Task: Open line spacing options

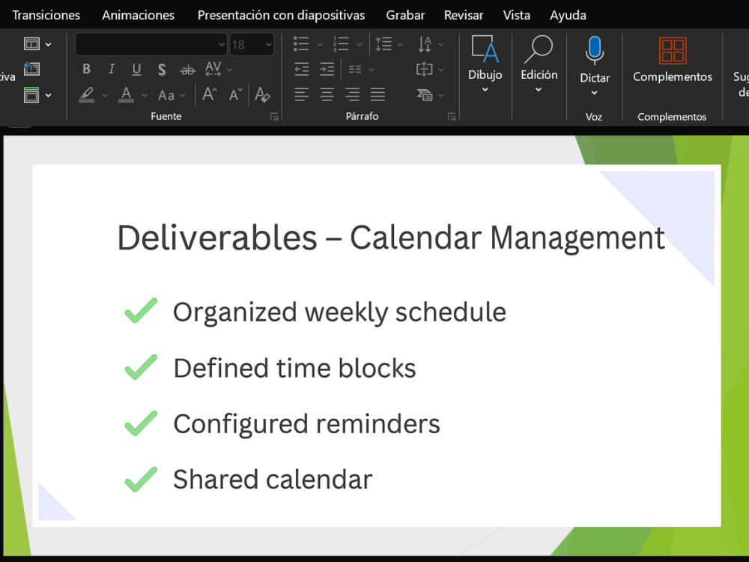Action: click(389, 44)
